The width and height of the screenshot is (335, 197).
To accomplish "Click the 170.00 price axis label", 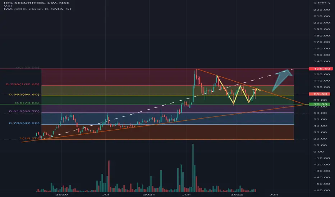I will point(322,42).
